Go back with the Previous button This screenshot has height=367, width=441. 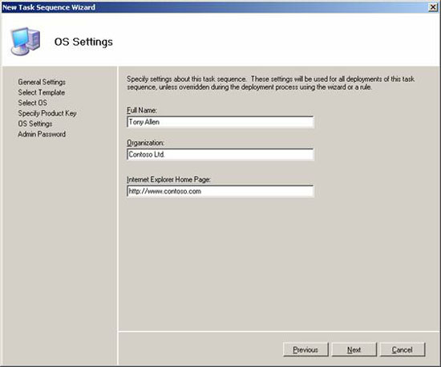point(305,349)
